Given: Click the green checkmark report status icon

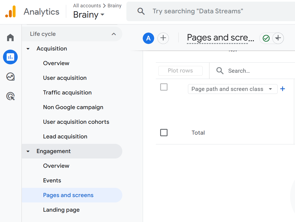Looking at the screenshot, I should point(266,38).
